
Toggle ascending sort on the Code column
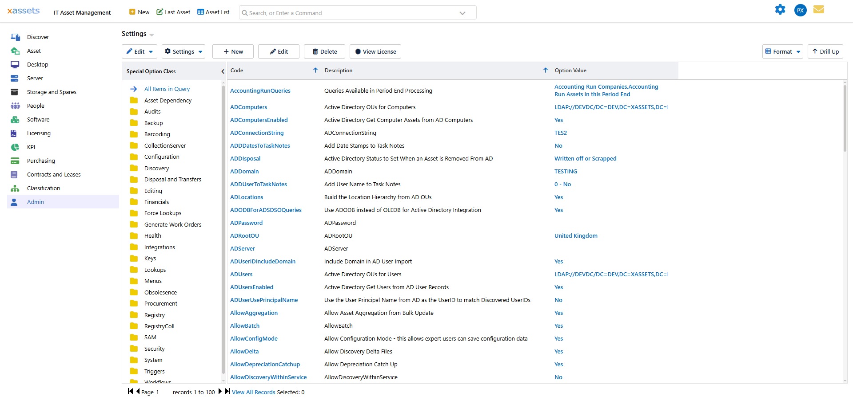coord(315,70)
